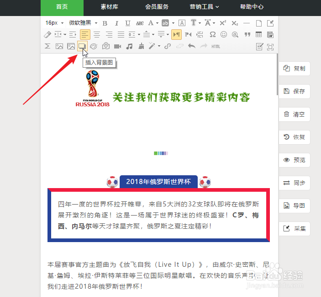Image resolution: width=321 pixels, height=297 pixels.
Task: Open font color dropdown arrow
Action: tap(157, 23)
